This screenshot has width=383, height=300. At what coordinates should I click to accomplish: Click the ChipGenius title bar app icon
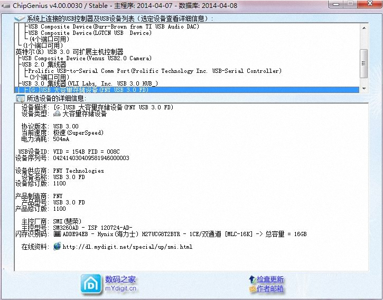6,6
